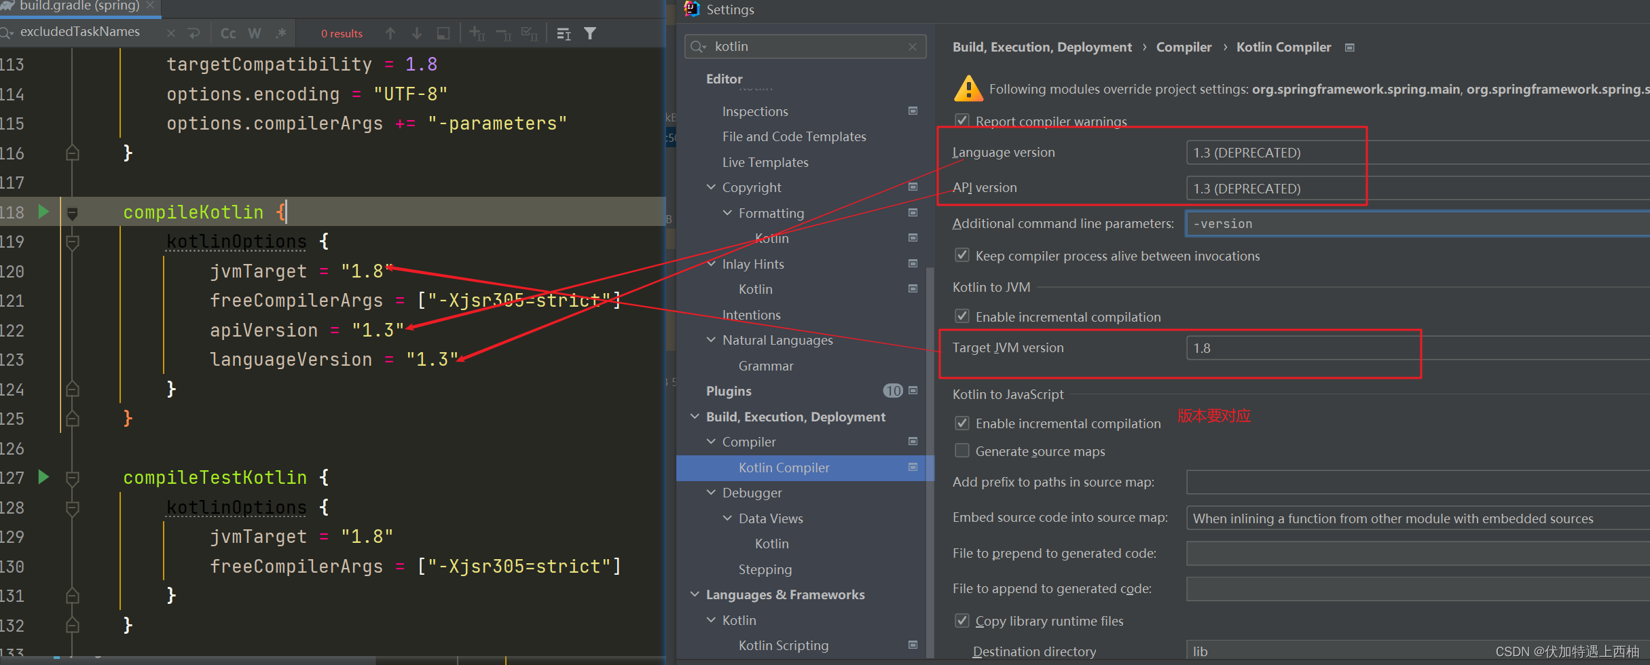The height and width of the screenshot is (665, 1650).
Task: Clear the excludedTaskNames search text
Action: coord(171,33)
